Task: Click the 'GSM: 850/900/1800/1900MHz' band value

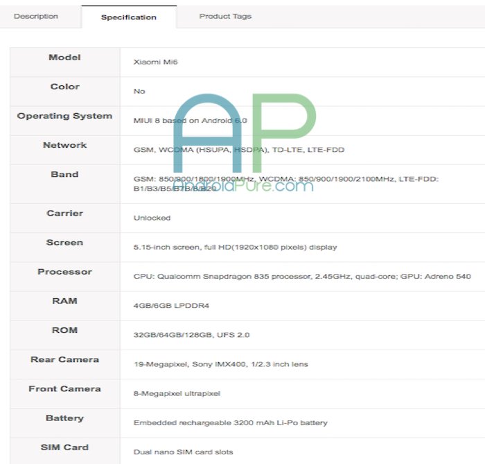Action: pyautogui.click(x=285, y=184)
